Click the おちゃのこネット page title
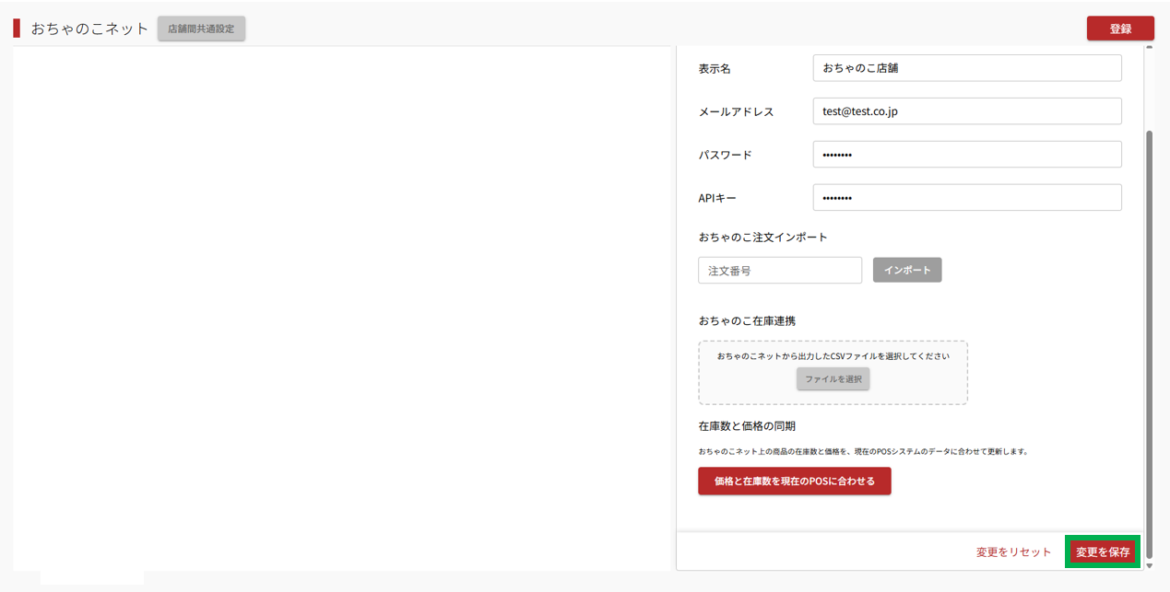The image size is (1170, 592). (x=89, y=29)
